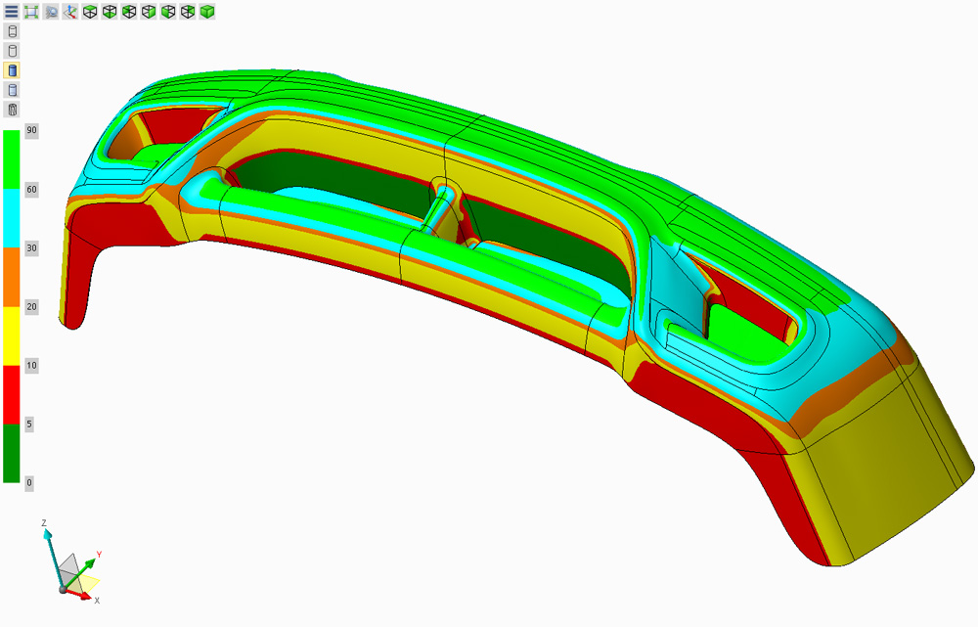Click the coordinate axes orientation icon
This screenshot has height=627, width=978.
[x=69, y=11]
